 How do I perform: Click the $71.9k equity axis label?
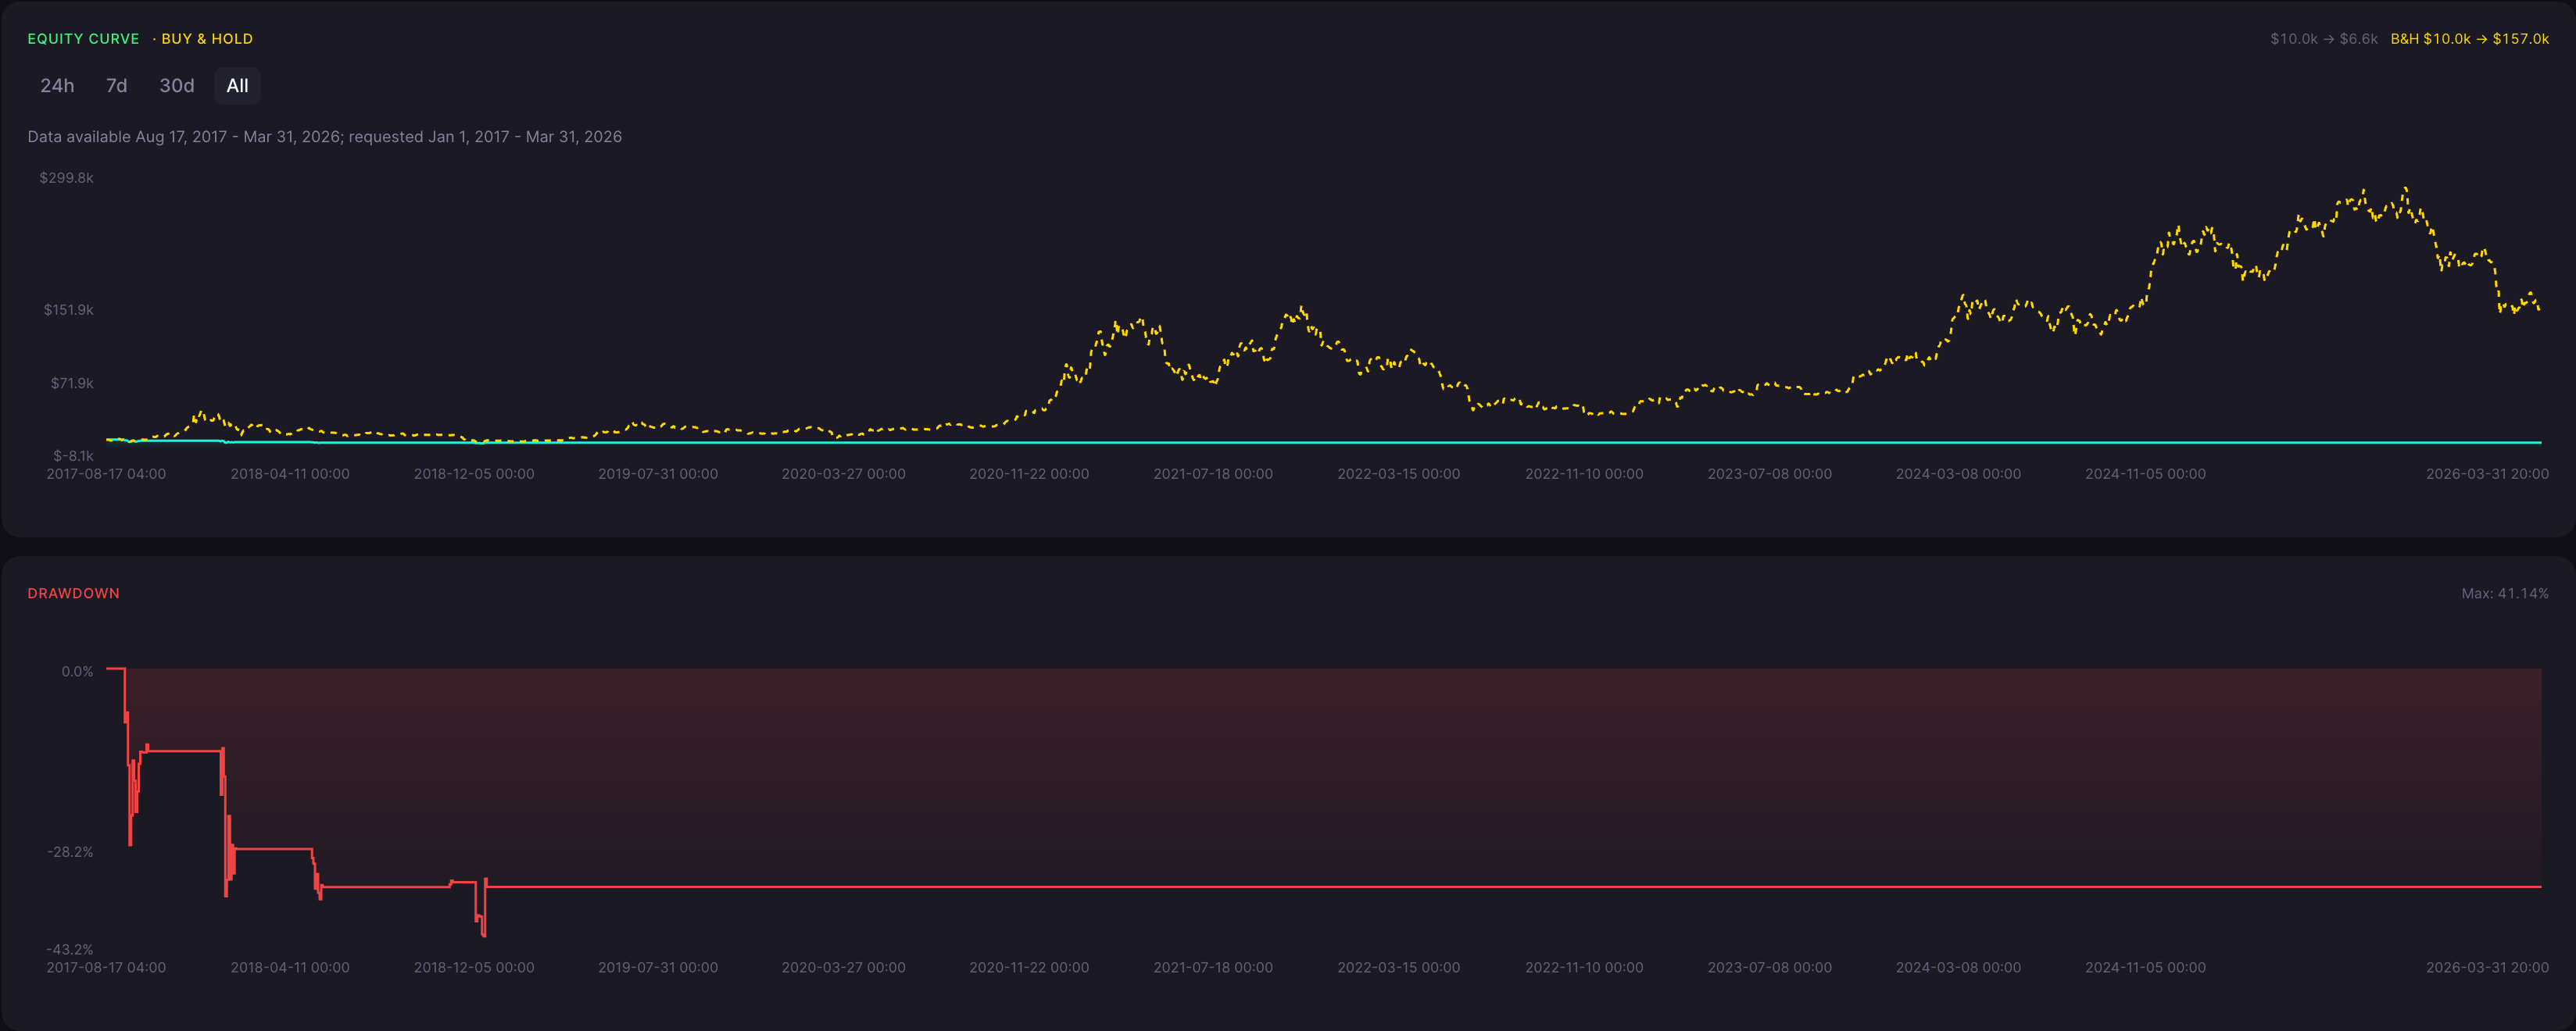(x=72, y=384)
